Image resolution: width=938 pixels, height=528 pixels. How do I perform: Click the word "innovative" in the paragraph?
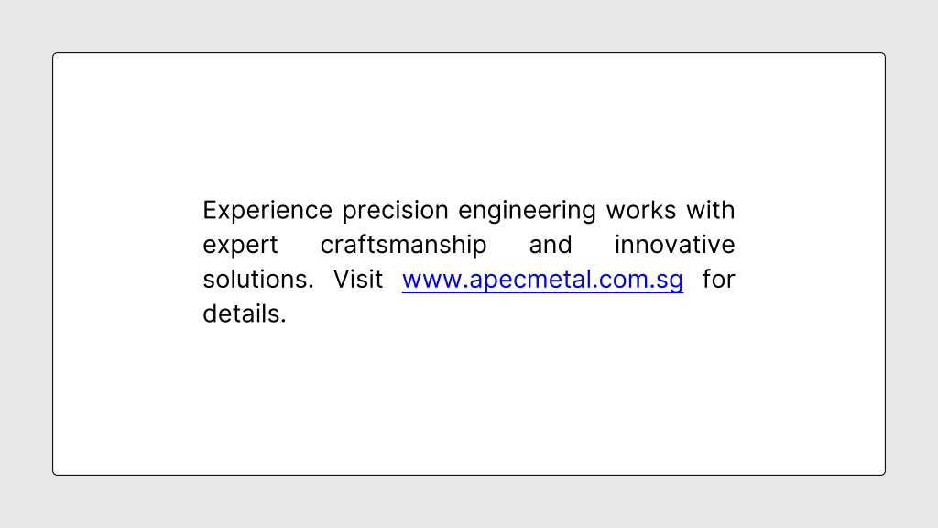pos(675,245)
